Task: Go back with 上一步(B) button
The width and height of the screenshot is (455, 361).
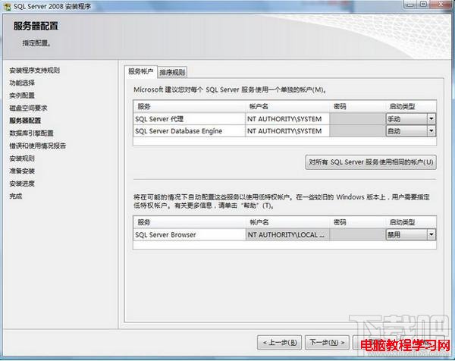Action: (x=279, y=343)
